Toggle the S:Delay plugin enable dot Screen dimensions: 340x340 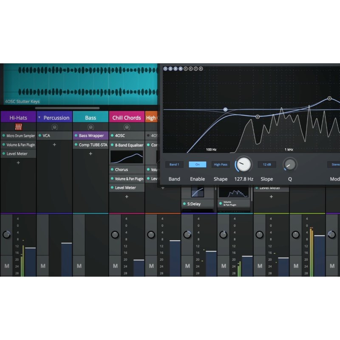tap(184, 204)
